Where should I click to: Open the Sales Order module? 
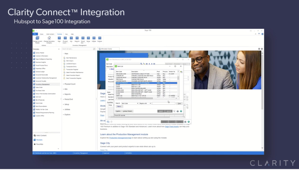click(x=39, y=87)
